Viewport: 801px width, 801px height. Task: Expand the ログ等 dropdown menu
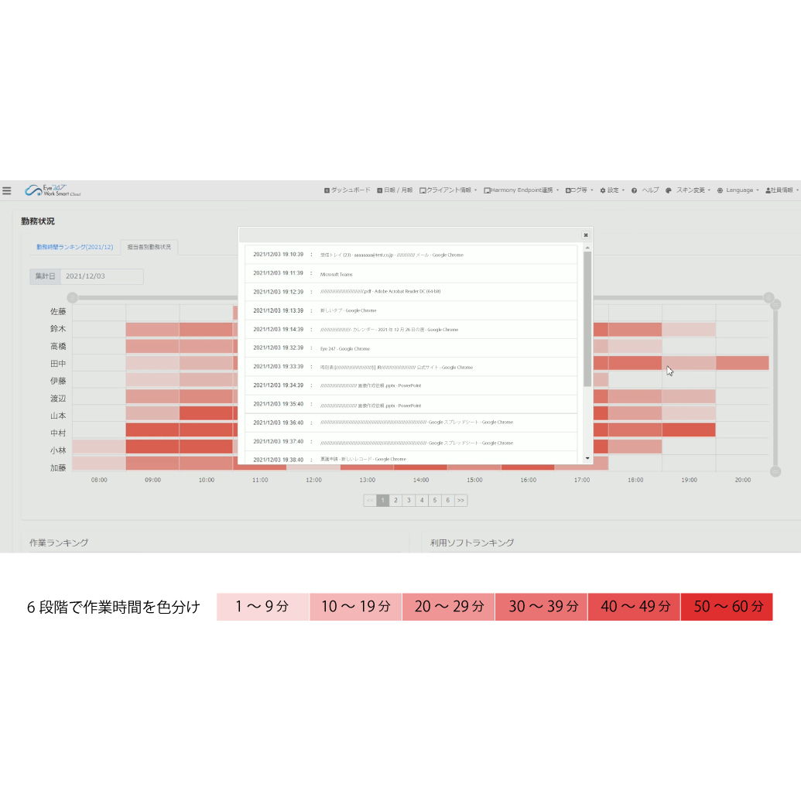click(579, 190)
